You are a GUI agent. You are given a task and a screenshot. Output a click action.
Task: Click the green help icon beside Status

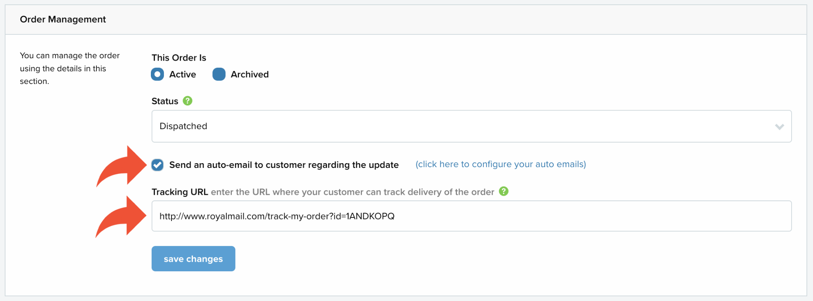[187, 101]
